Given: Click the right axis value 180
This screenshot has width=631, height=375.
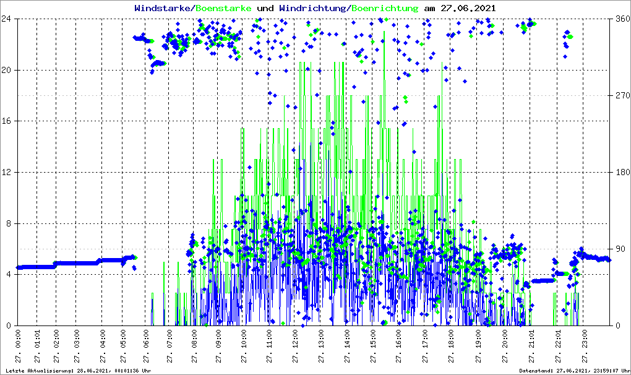Looking at the screenshot, I should coord(622,172).
